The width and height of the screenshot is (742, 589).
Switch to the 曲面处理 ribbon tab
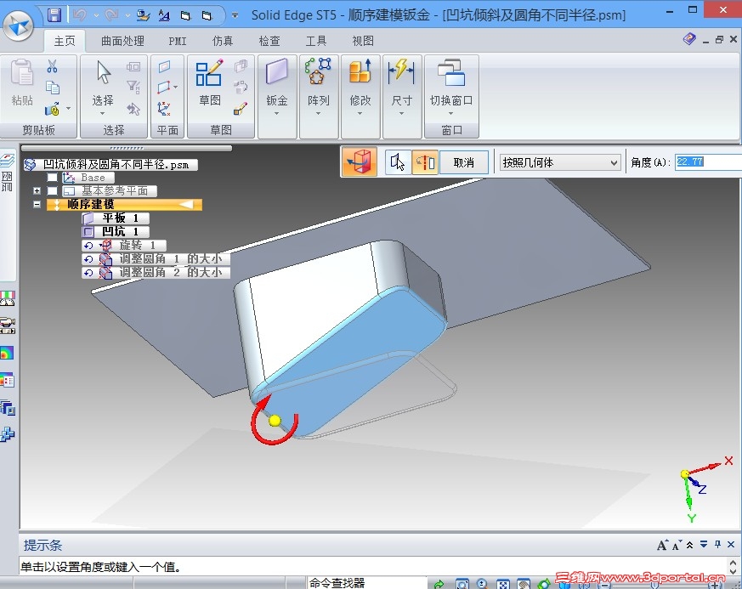[x=122, y=41]
